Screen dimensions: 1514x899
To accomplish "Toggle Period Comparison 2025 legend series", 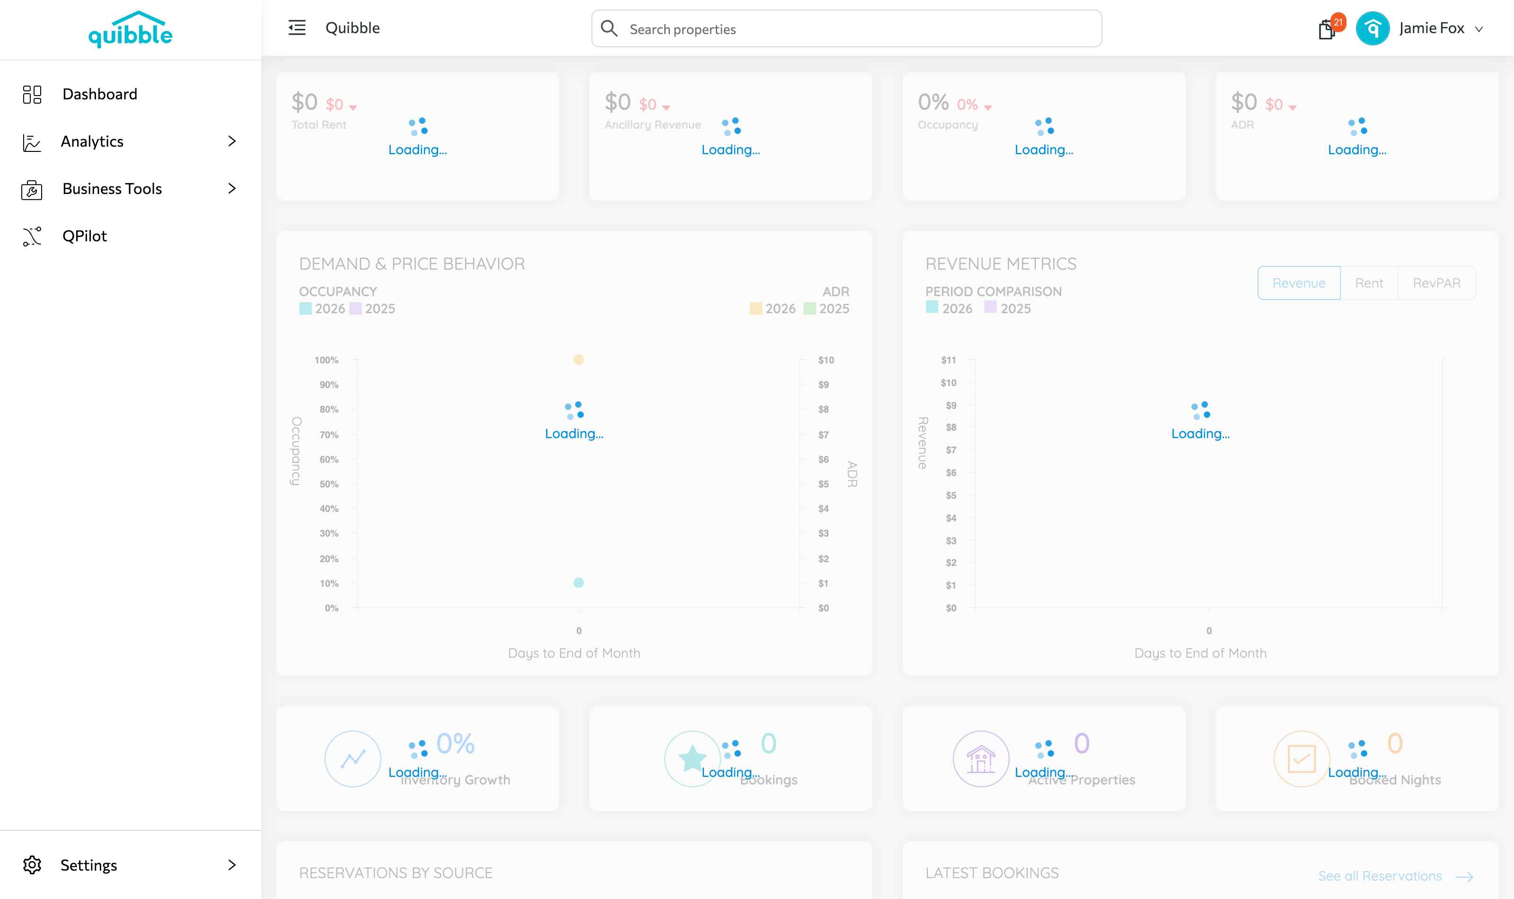I will click(x=1007, y=308).
